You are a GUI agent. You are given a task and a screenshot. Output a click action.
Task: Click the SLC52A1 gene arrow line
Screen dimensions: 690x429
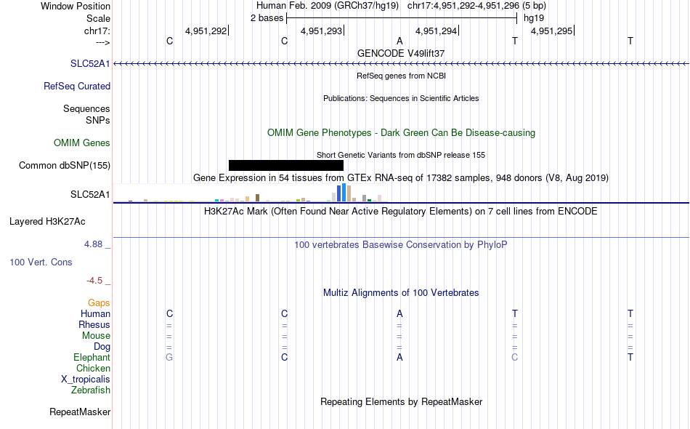coord(402,64)
